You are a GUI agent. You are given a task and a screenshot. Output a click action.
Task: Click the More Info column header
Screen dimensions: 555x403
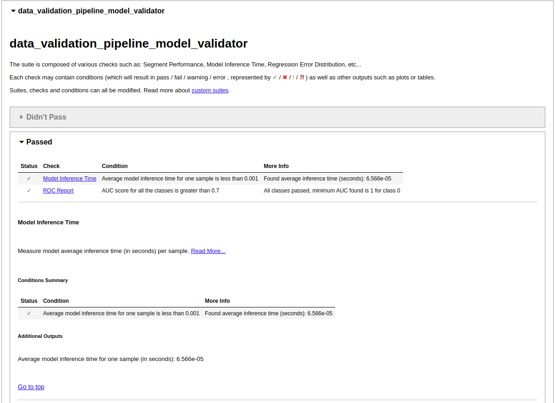pyautogui.click(x=276, y=166)
